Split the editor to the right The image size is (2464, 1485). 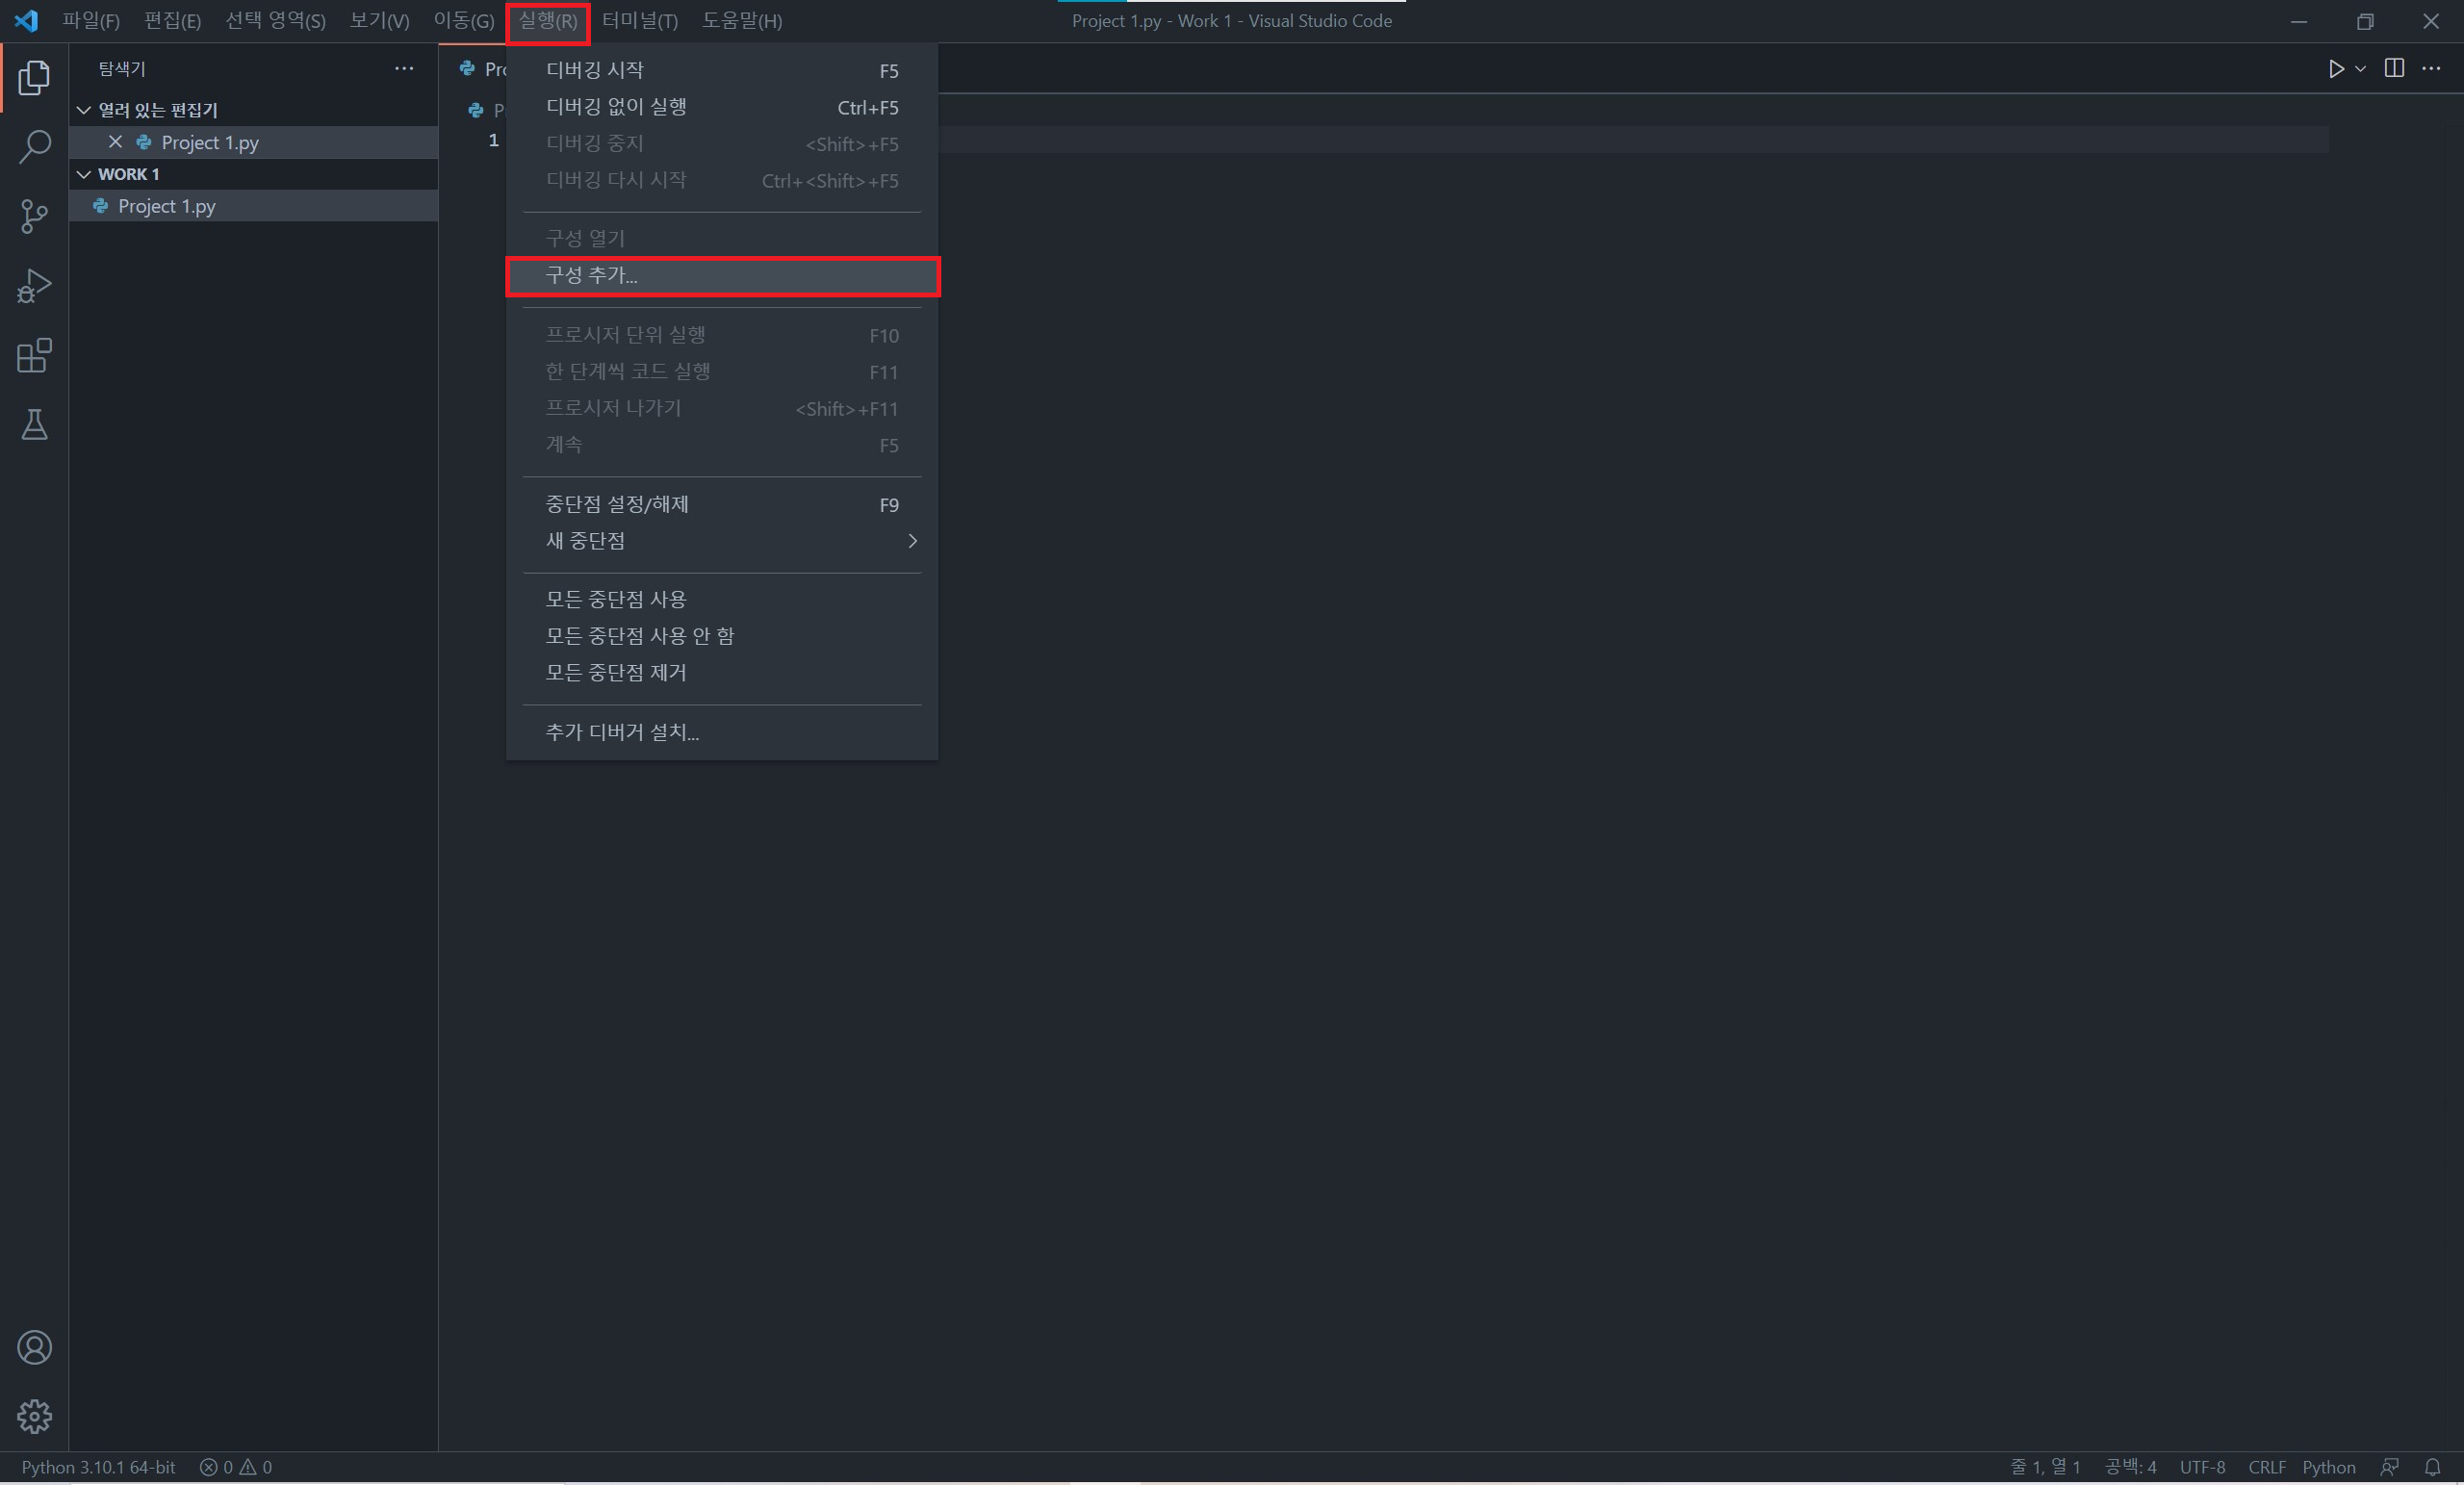point(2394,68)
